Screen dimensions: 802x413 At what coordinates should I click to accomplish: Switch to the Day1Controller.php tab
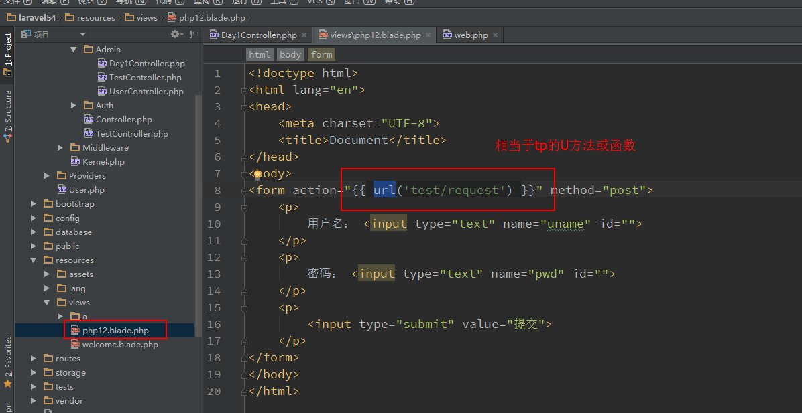pyautogui.click(x=258, y=35)
